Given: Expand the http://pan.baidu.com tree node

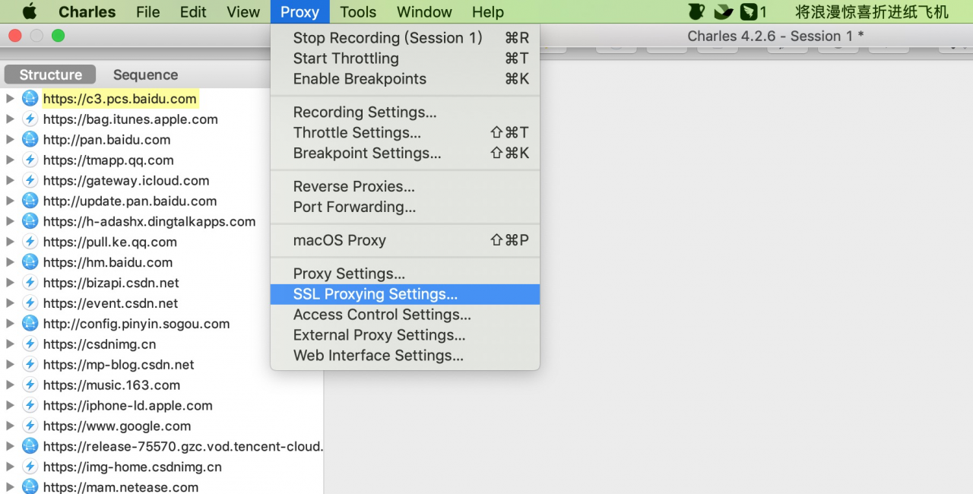Looking at the screenshot, I should 10,139.
